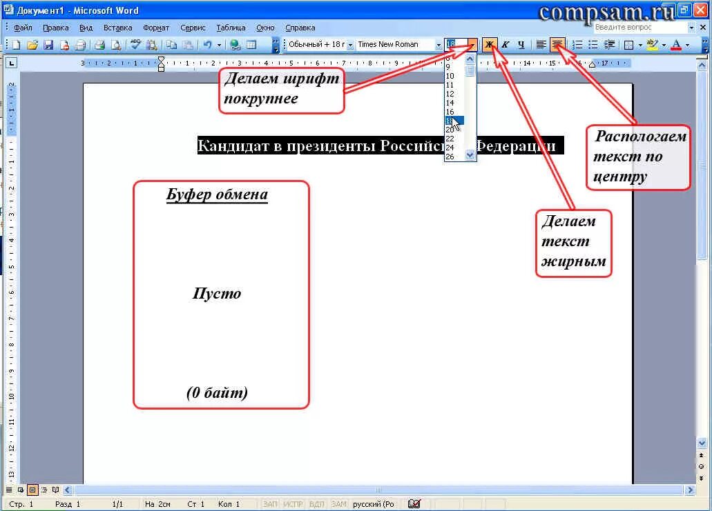712x511 pixels.
Task: Create a new blank document
Action: (x=17, y=44)
